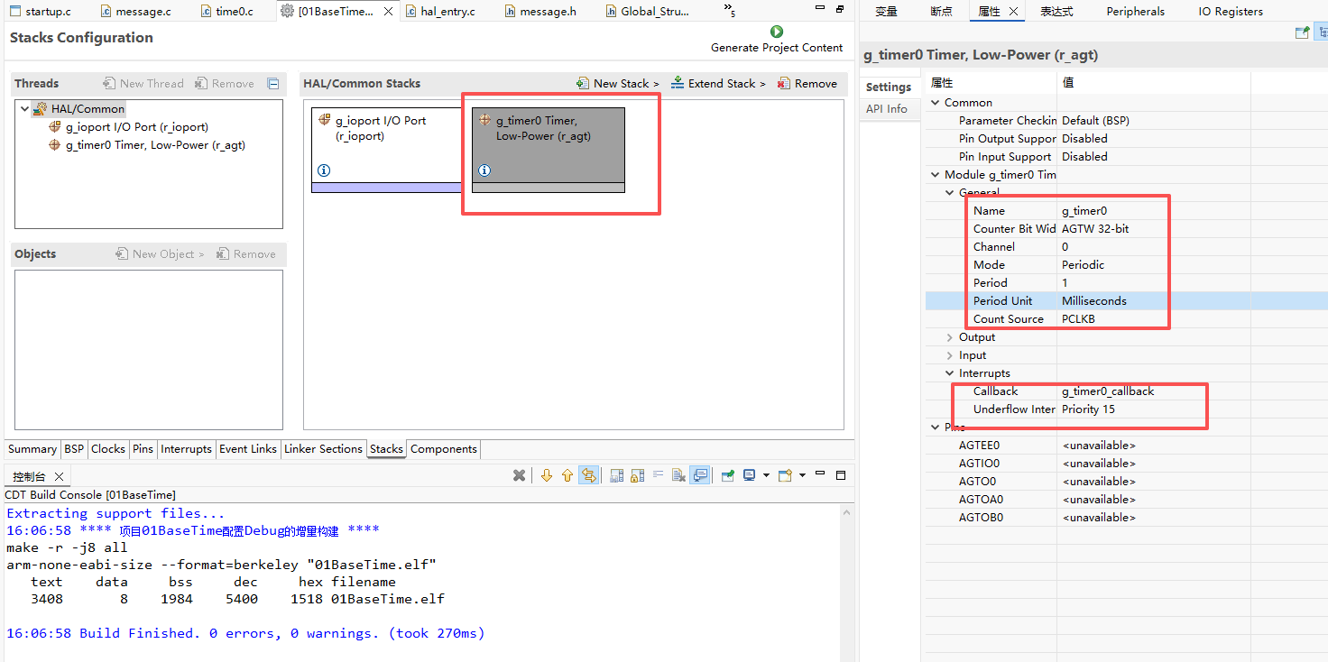Click the New Stack button
The height and width of the screenshot is (662, 1328).
coord(619,84)
